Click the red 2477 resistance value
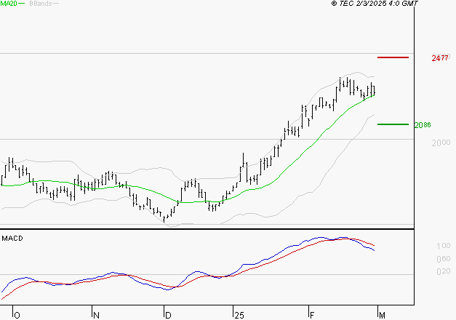The height and width of the screenshot is (320, 456). tap(440, 58)
